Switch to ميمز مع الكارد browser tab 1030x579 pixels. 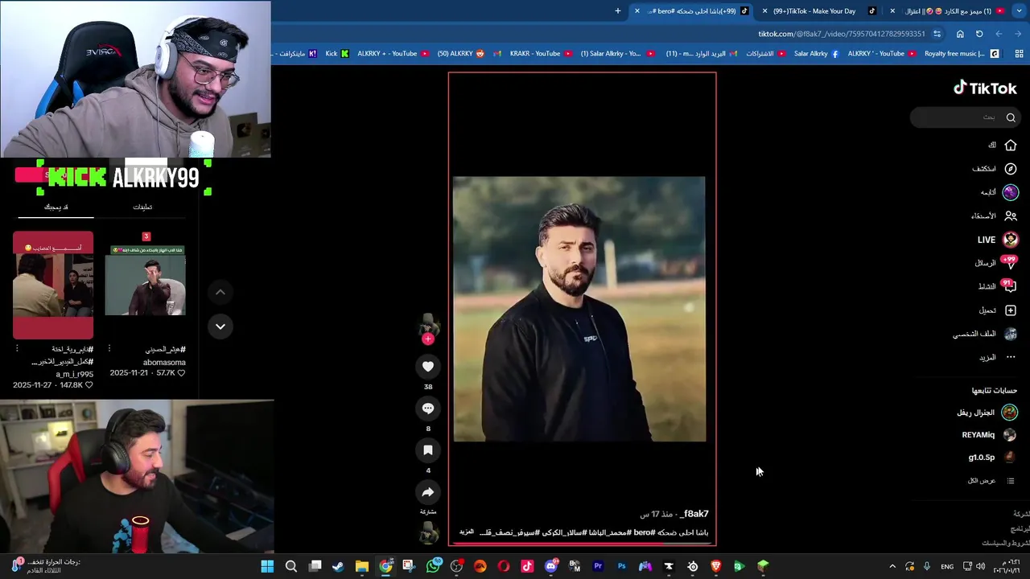click(x=954, y=11)
